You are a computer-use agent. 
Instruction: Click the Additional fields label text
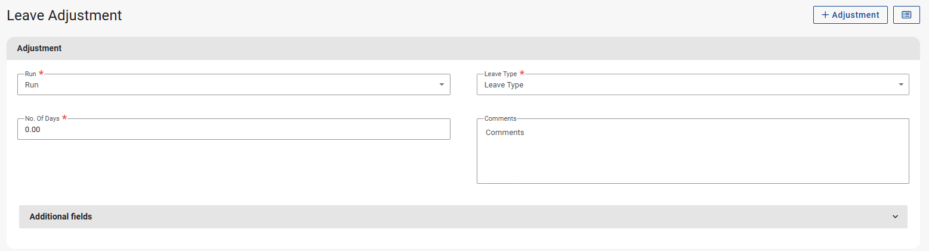coord(61,217)
